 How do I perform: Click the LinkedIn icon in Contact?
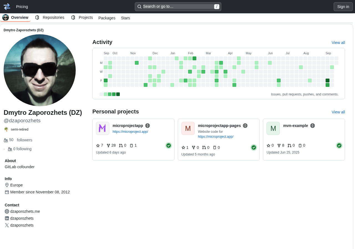[7, 218]
